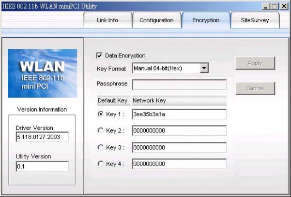This screenshot has height=197, width=291.
Task: Switch to the Link Info tab
Action: click(x=107, y=20)
